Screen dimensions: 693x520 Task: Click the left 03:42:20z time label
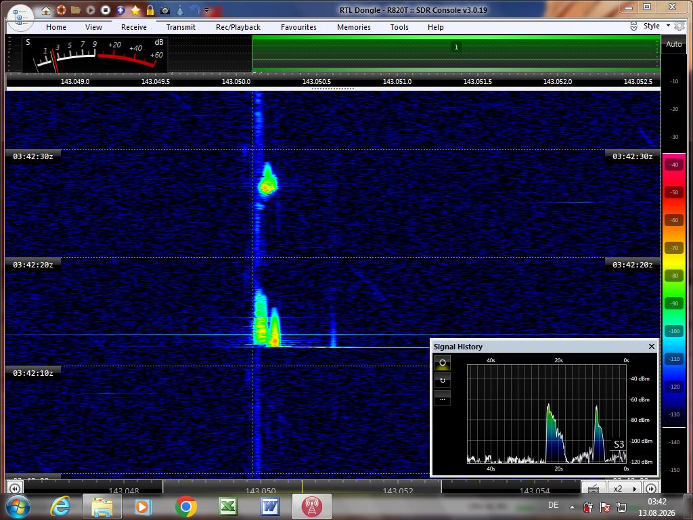click(x=33, y=265)
